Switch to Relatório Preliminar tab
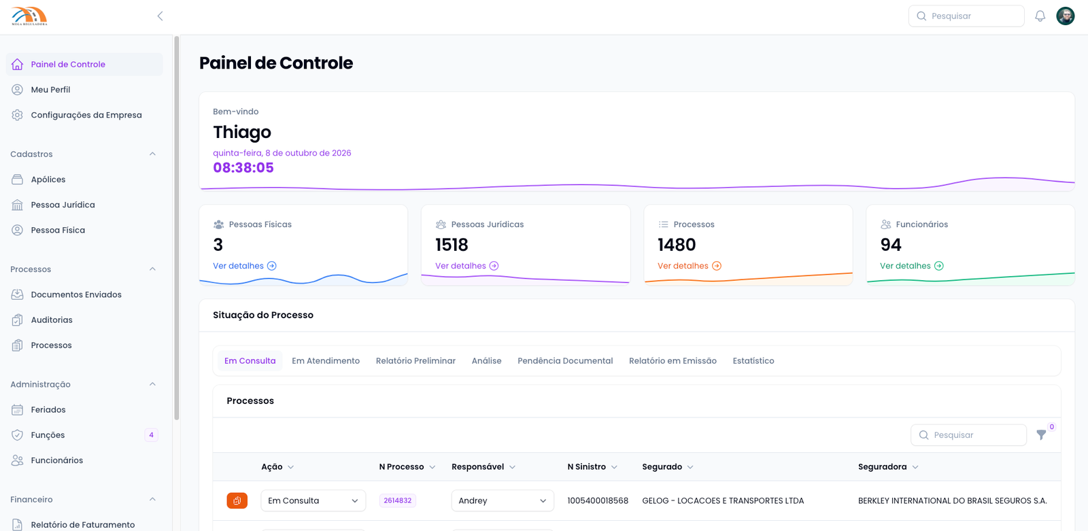The height and width of the screenshot is (531, 1088). pyautogui.click(x=415, y=361)
